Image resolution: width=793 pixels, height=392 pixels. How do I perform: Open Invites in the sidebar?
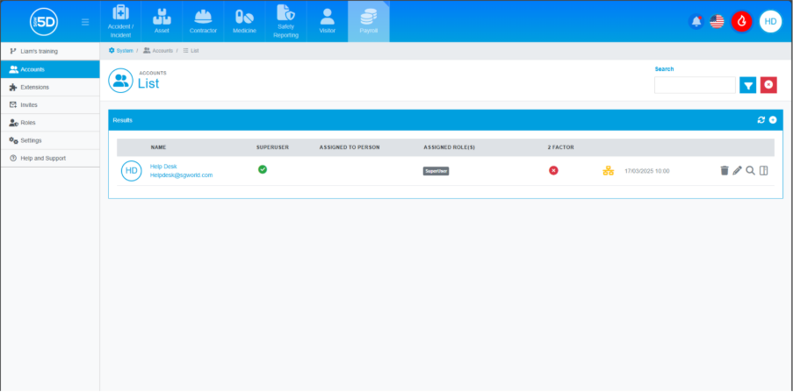(50, 104)
